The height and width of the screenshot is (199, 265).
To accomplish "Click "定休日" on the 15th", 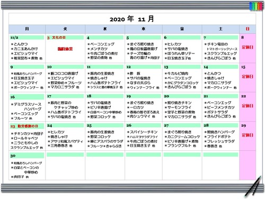I will pos(248,77).
